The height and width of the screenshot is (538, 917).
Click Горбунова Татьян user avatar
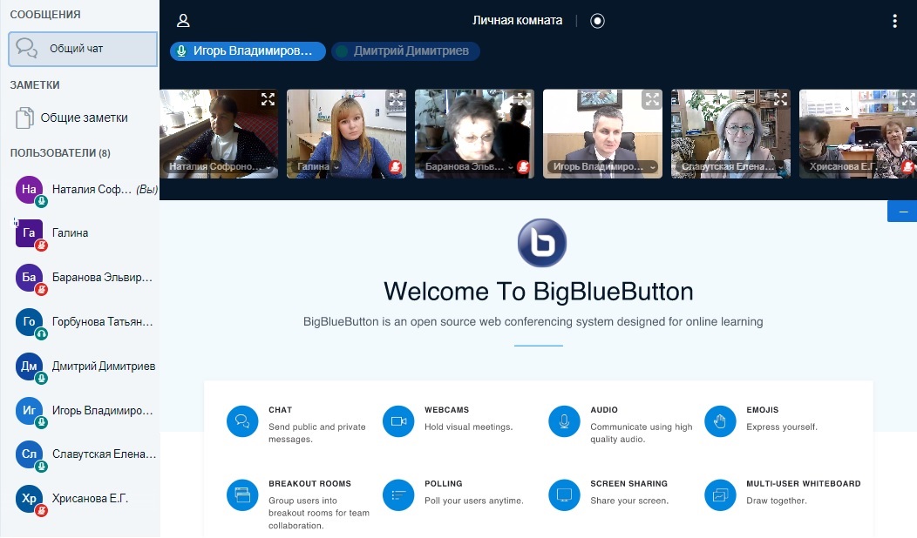tap(30, 322)
